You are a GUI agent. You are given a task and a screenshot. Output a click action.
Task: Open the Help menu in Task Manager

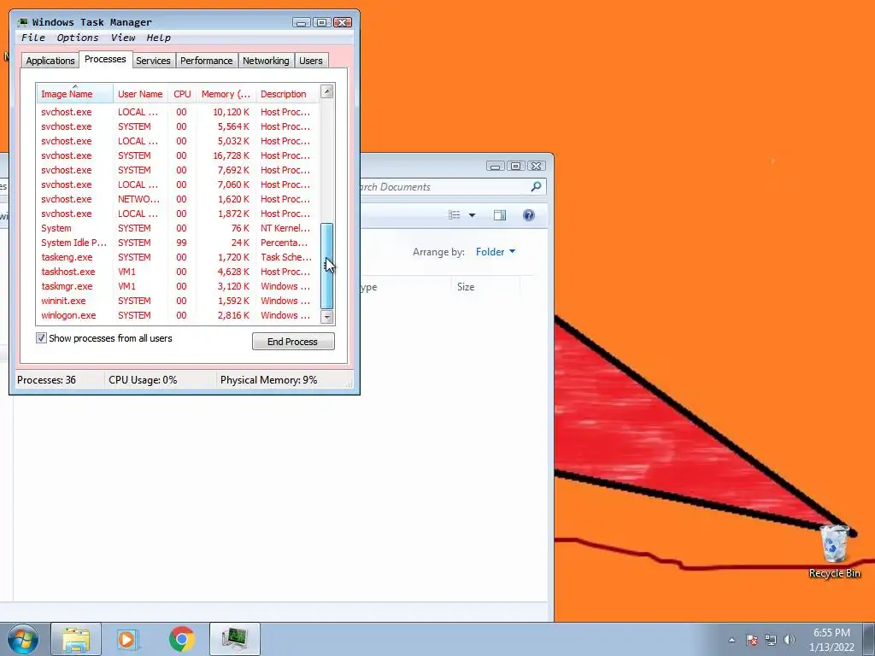coord(158,38)
